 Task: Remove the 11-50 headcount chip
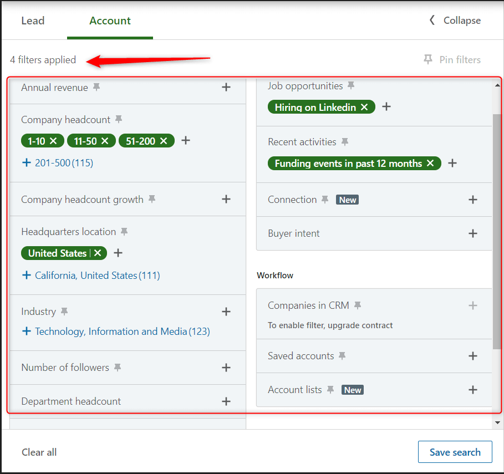(x=105, y=141)
